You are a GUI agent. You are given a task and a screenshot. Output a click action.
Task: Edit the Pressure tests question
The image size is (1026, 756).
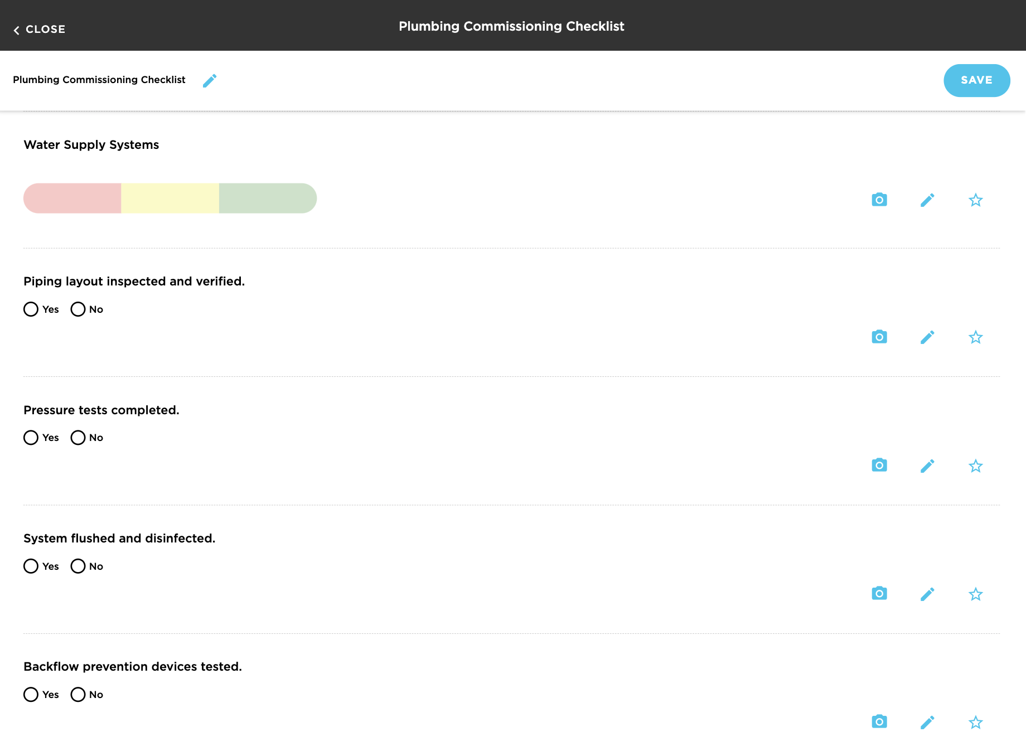[x=927, y=465]
